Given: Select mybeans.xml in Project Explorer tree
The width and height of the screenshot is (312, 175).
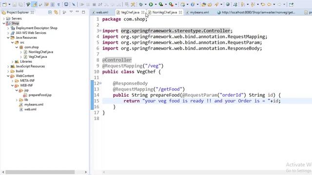Looking at the screenshot, I should tap(34, 105).
